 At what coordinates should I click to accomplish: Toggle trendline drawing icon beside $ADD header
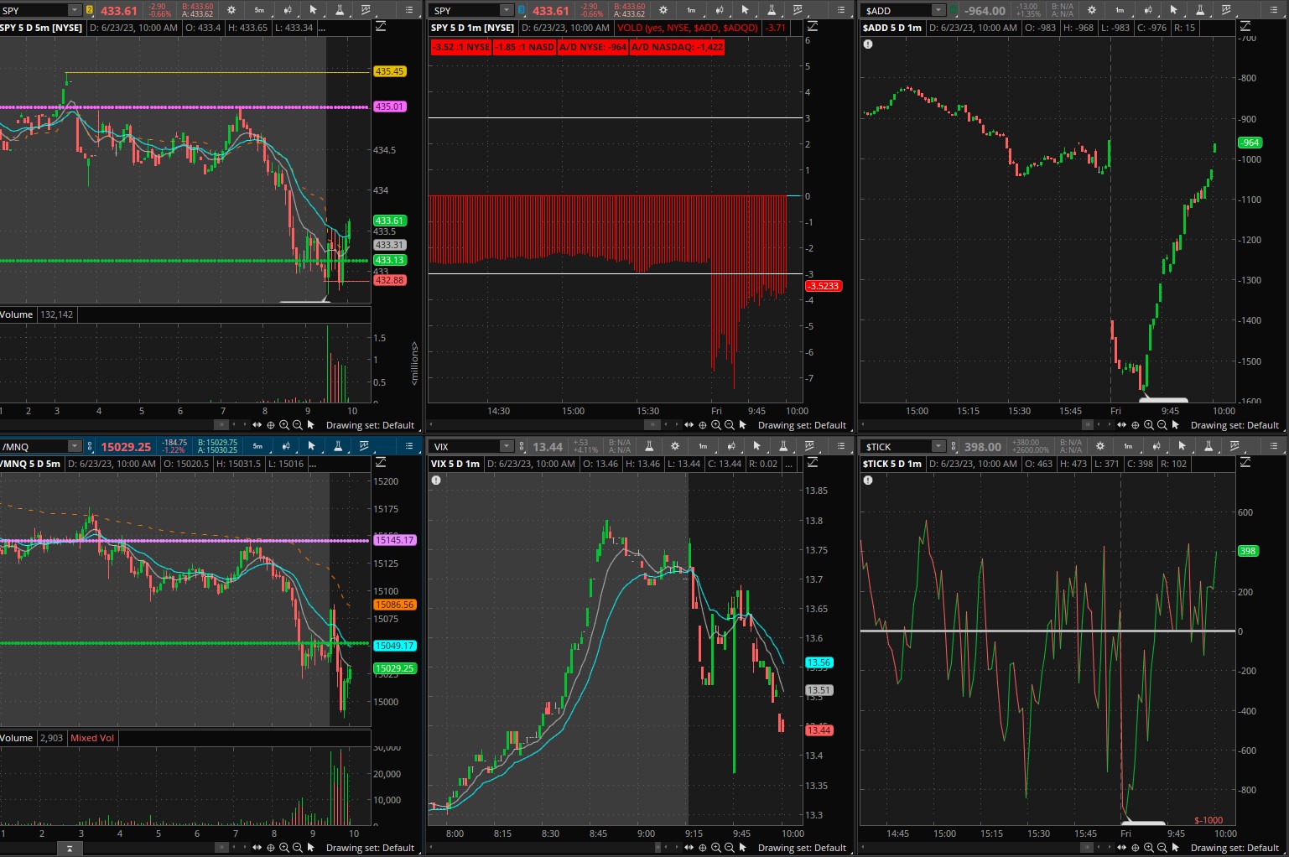click(x=1245, y=27)
